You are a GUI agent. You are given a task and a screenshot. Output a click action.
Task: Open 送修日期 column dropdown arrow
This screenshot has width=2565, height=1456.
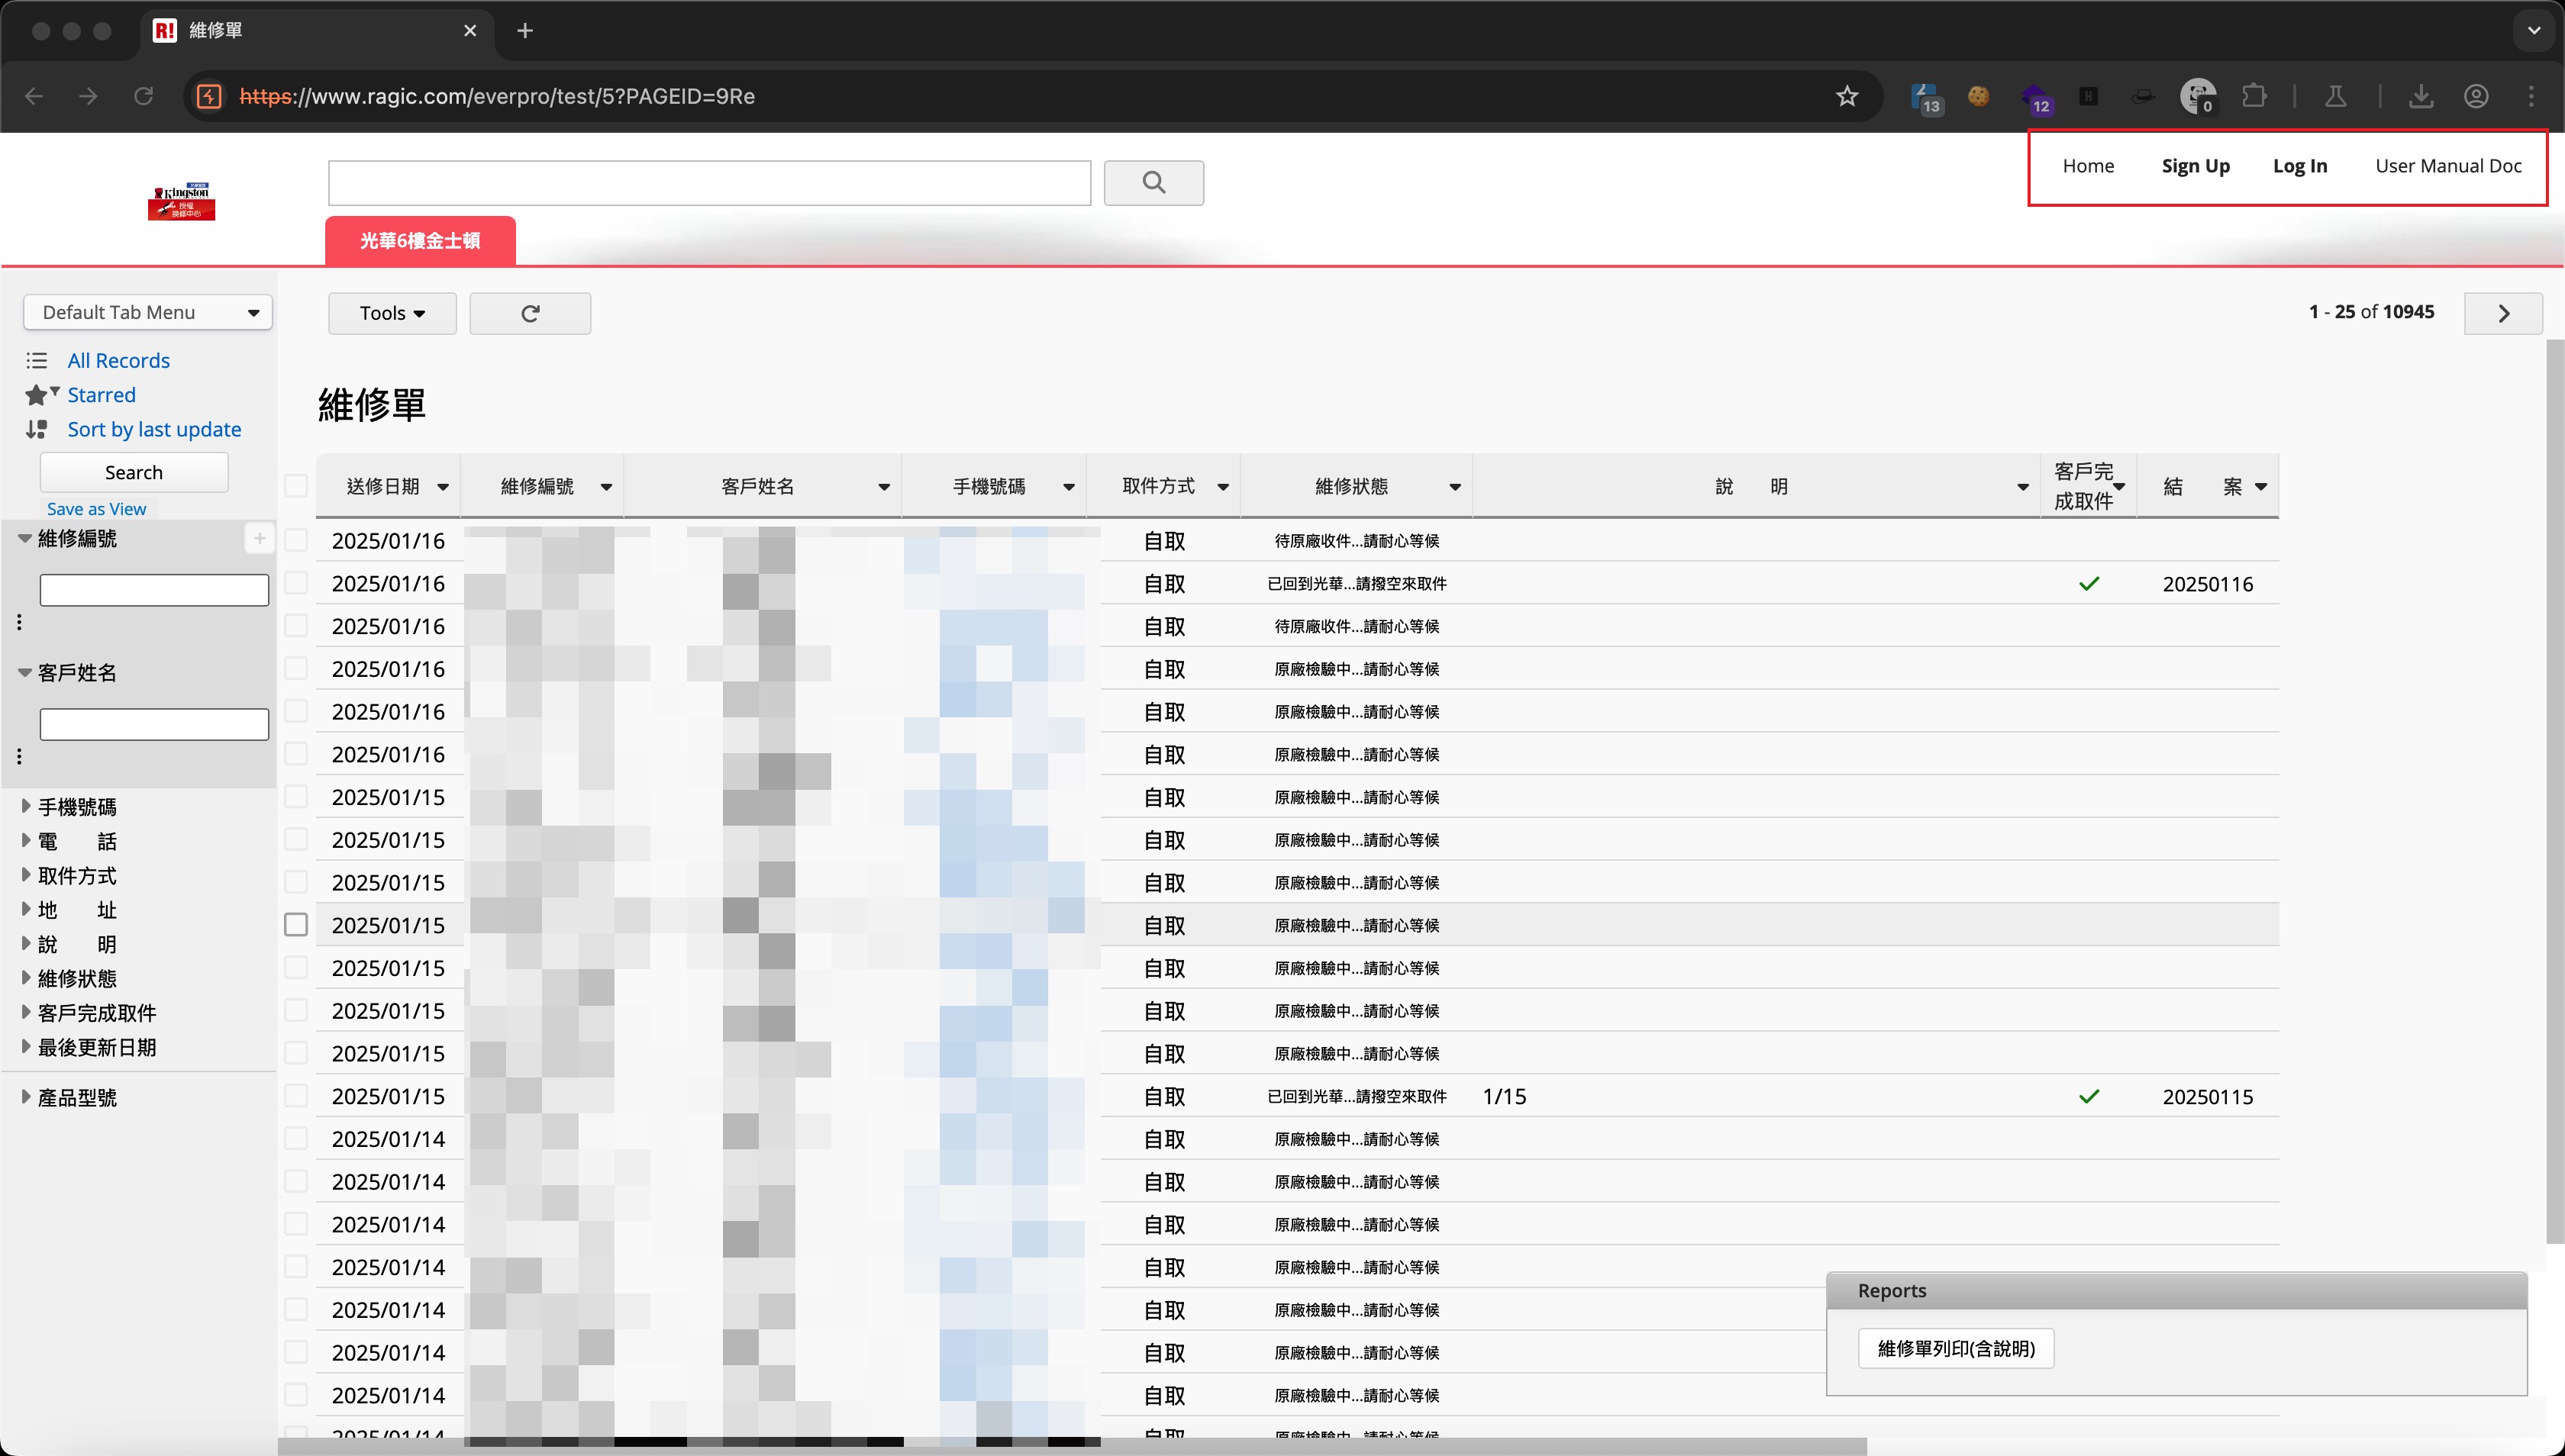click(444, 487)
